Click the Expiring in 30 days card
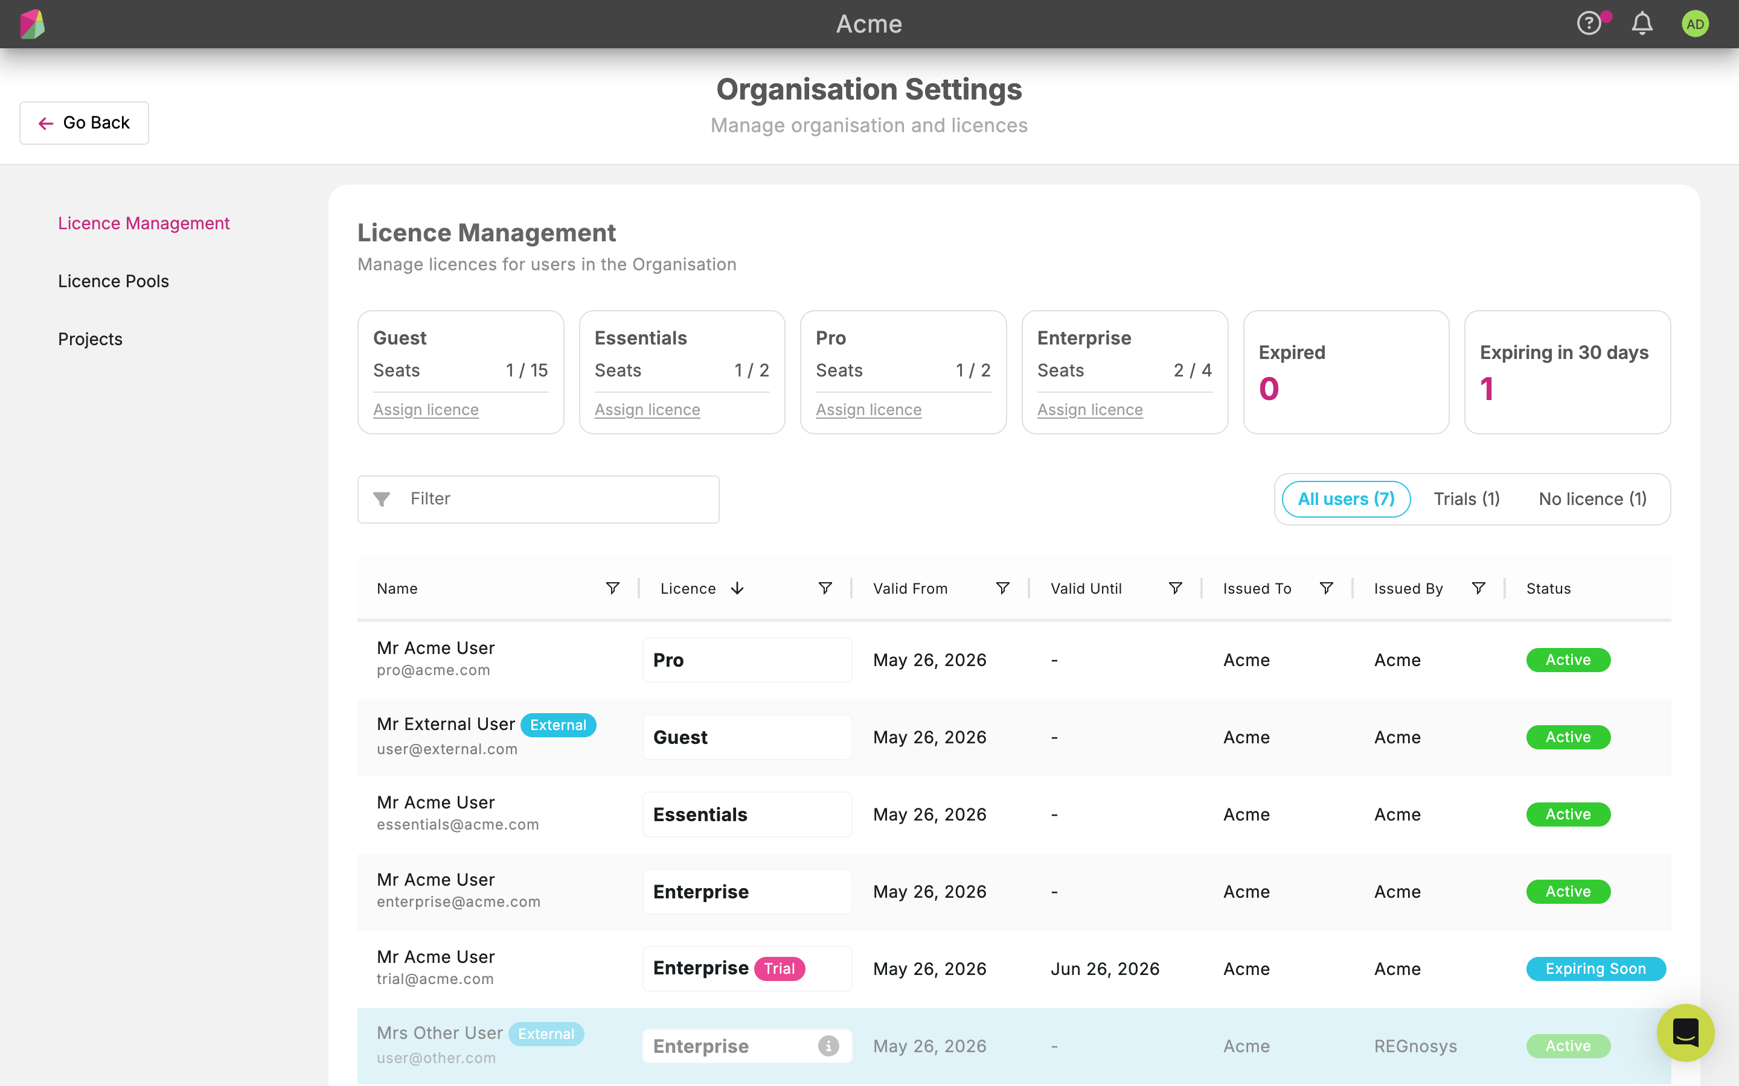The image size is (1739, 1086). pos(1568,372)
